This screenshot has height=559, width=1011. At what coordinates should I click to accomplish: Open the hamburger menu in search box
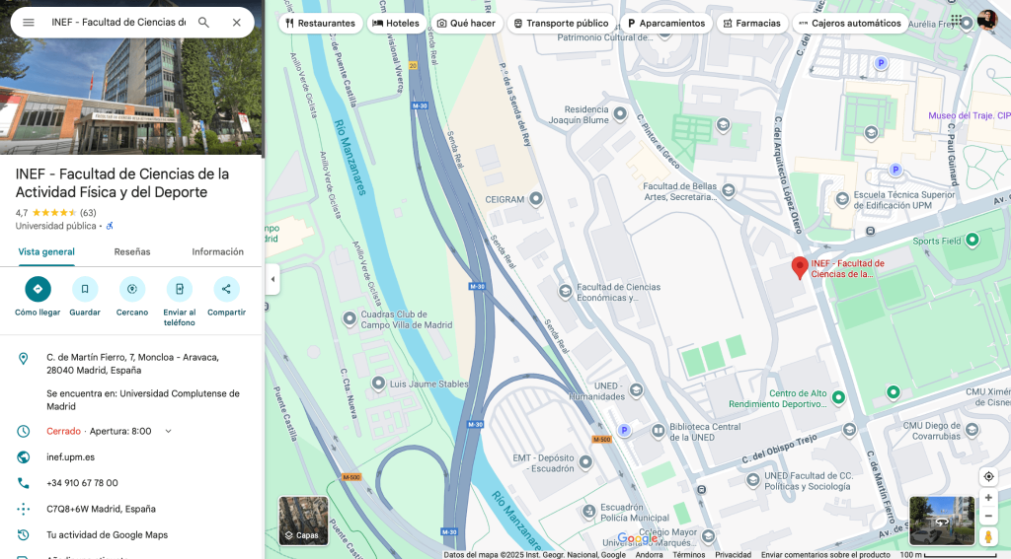[x=29, y=23]
